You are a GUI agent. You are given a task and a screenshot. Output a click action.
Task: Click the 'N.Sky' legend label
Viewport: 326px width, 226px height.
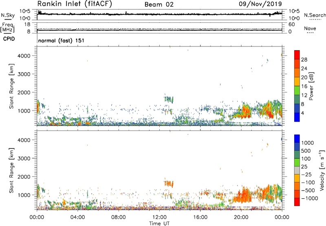tap(8, 15)
